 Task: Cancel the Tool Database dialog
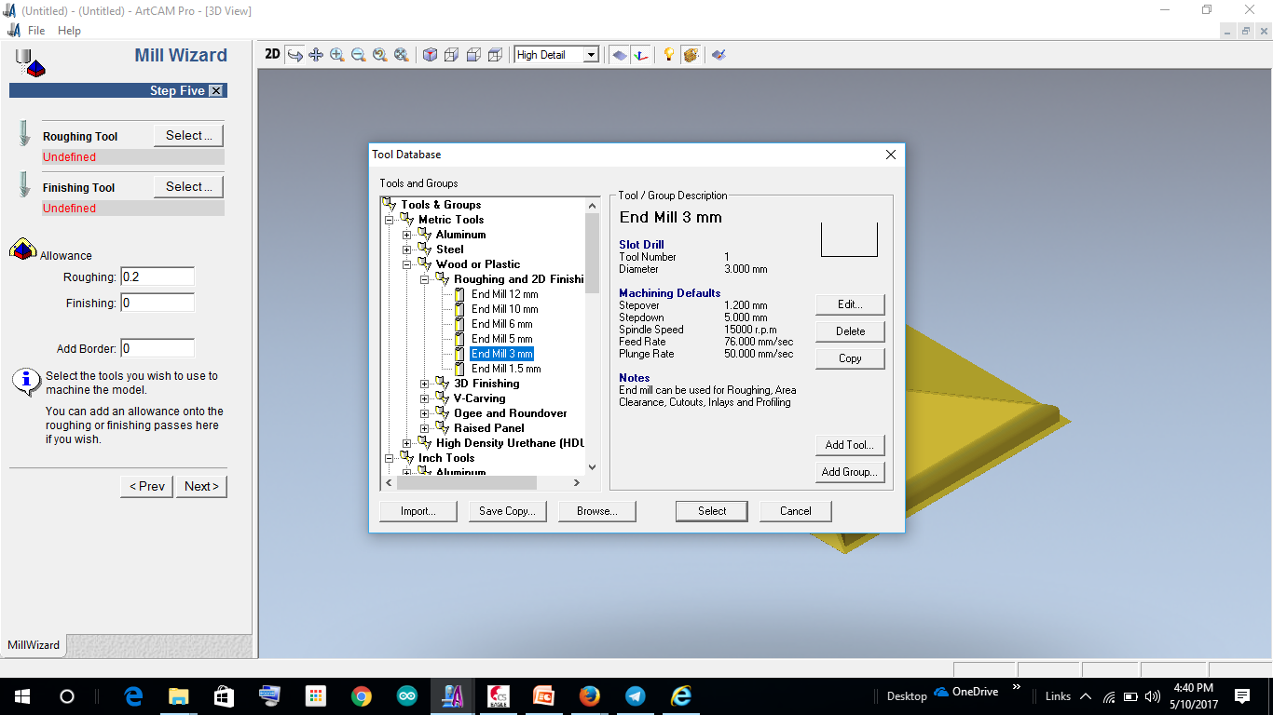click(x=796, y=511)
